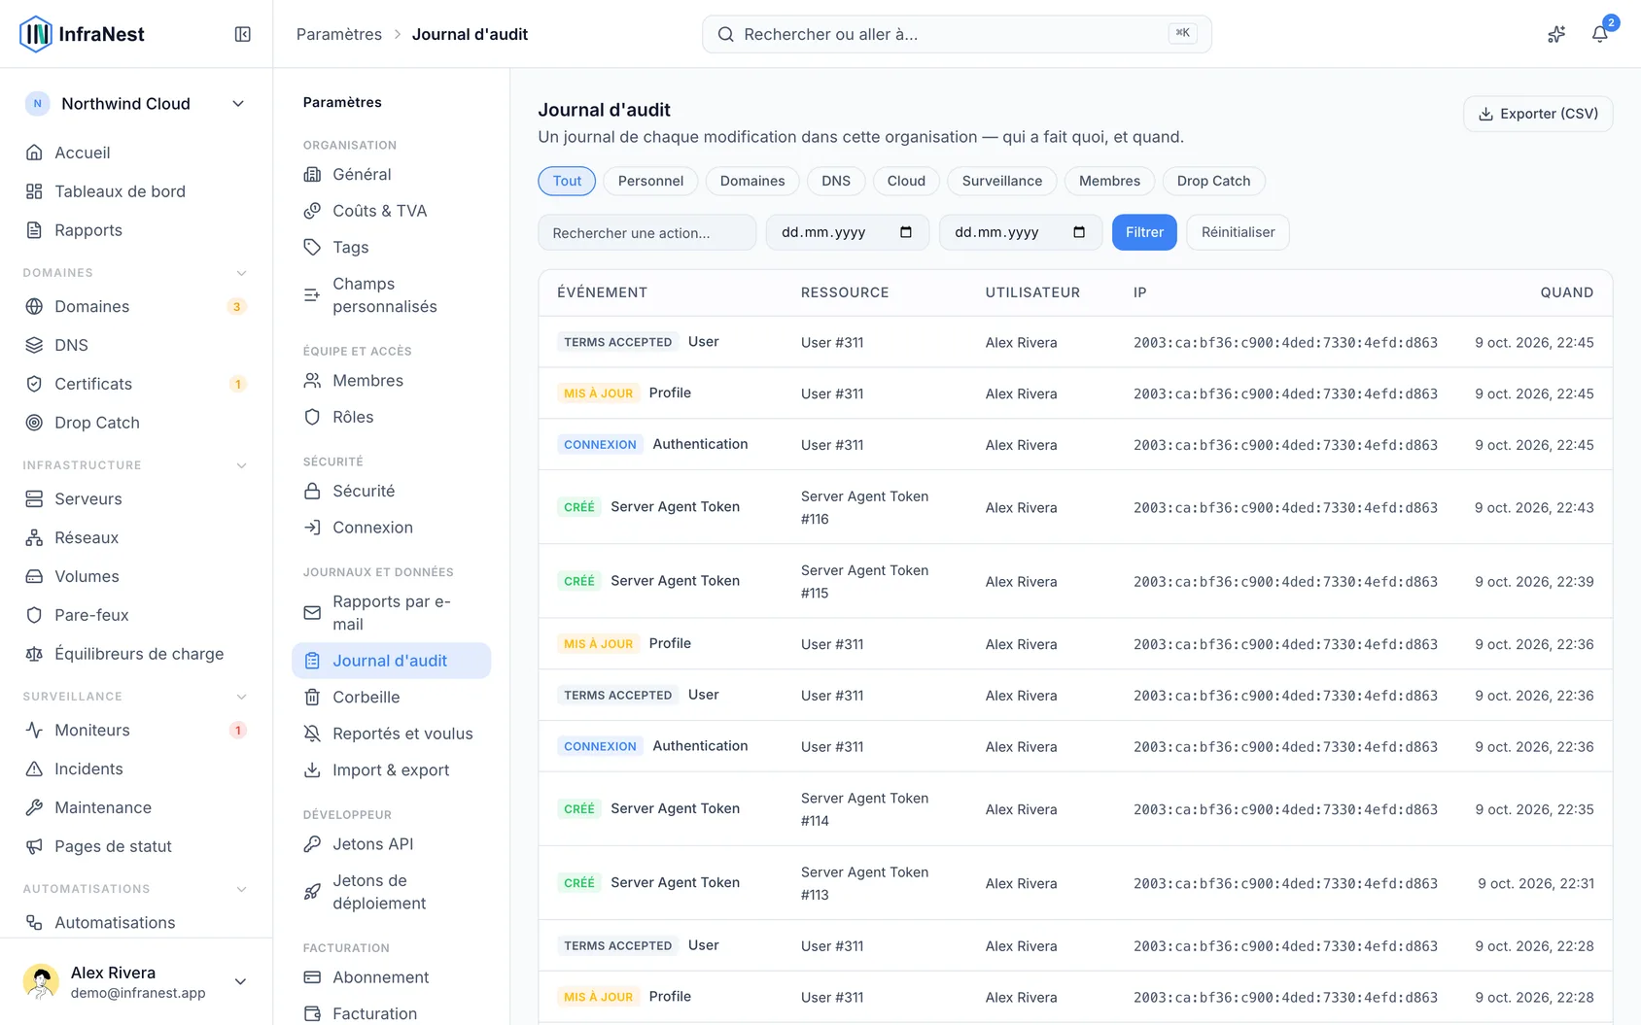Focus the global search bar
The width and height of the screenshot is (1641, 1025).
[x=957, y=34]
